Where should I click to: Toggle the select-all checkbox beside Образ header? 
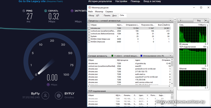(x=89, y=25)
